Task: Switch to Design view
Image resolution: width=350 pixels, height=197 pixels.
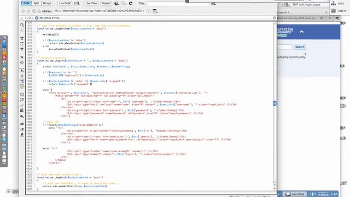Action: (47, 3)
